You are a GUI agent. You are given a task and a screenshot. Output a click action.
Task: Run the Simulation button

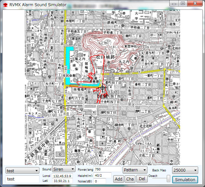[185, 179]
